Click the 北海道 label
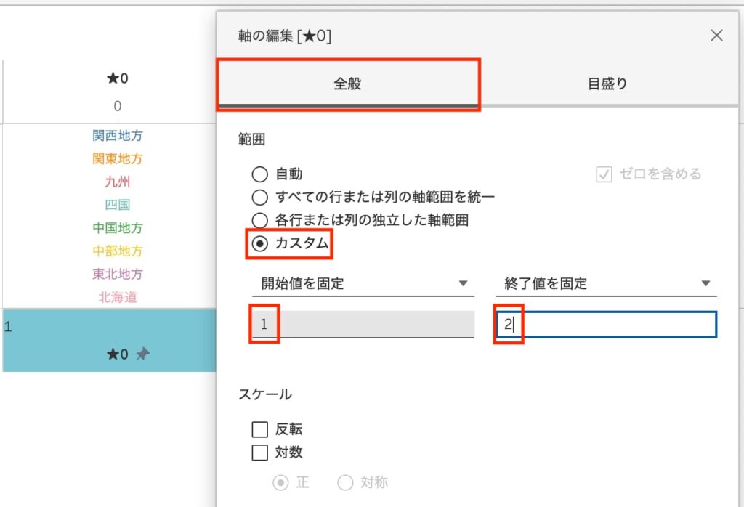744x507 pixels. tap(118, 297)
